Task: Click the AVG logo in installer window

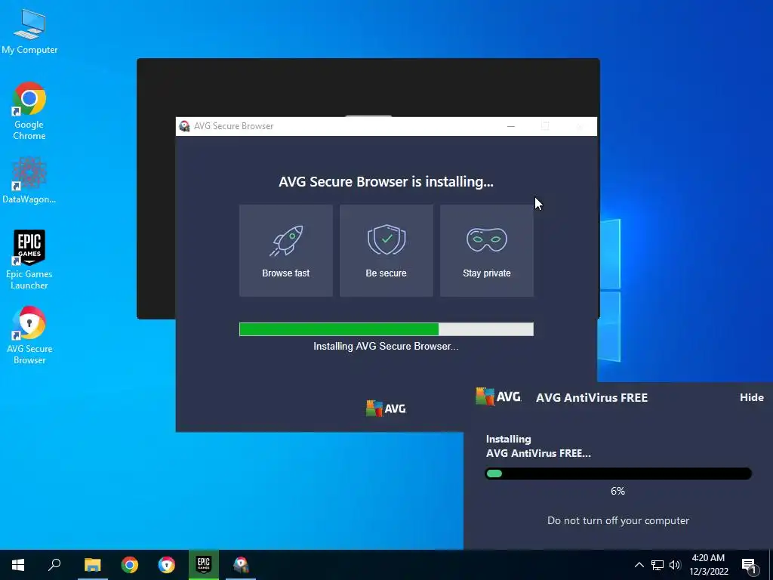Action: [x=386, y=409]
